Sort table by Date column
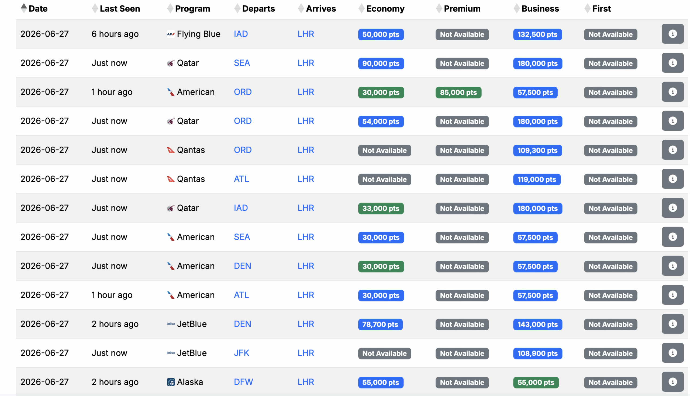This screenshot has width=690, height=396. pyautogui.click(x=38, y=9)
